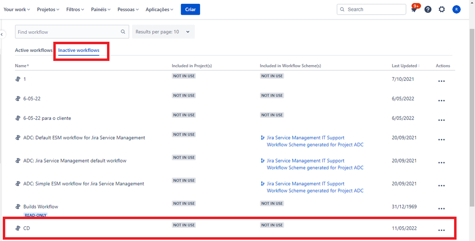Screen dimensions: 475x241
Task: Expand the Filtros menu
Action: coord(75,10)
